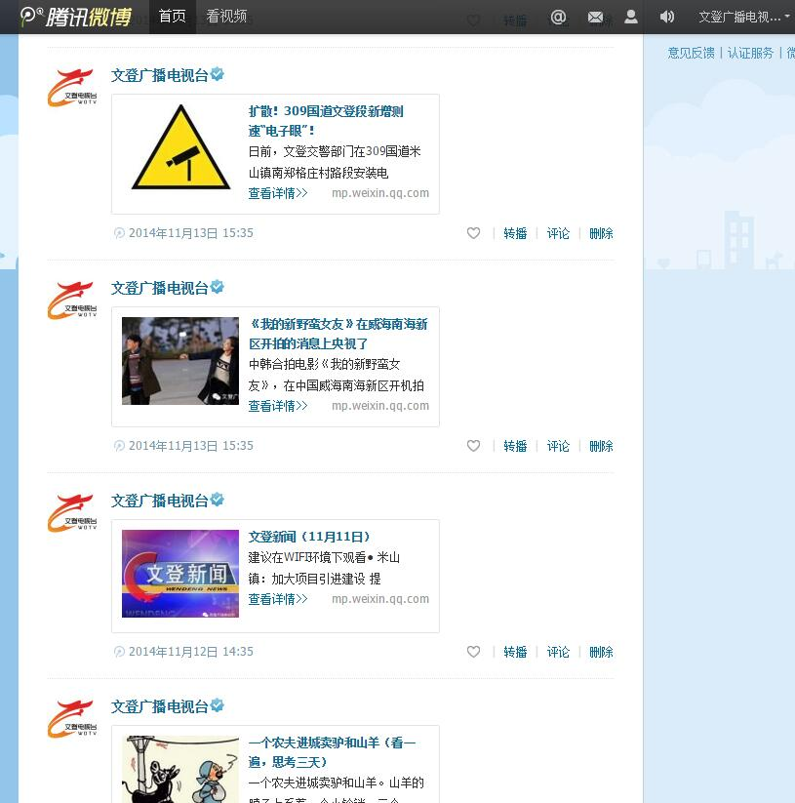Viewport: 795px width, 803px height.
Task: Like the 309国道 speed camera post
Action: tap(473, 233)
